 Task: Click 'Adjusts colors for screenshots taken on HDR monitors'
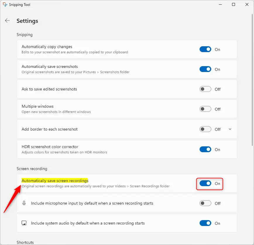[x=64, y=152]
